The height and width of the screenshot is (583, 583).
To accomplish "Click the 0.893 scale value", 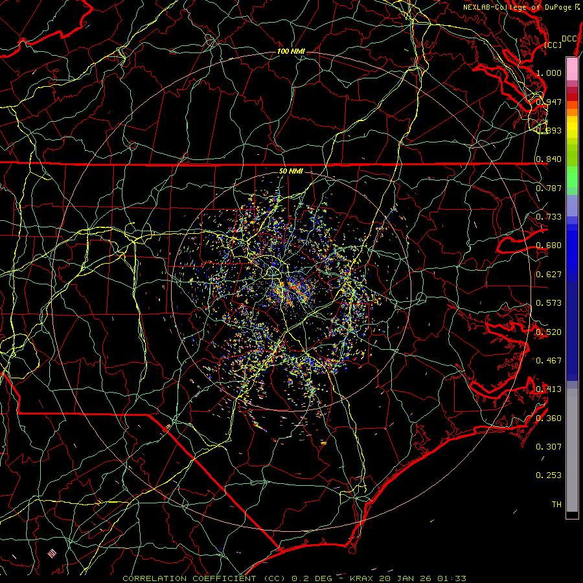I will pos(549,130).
